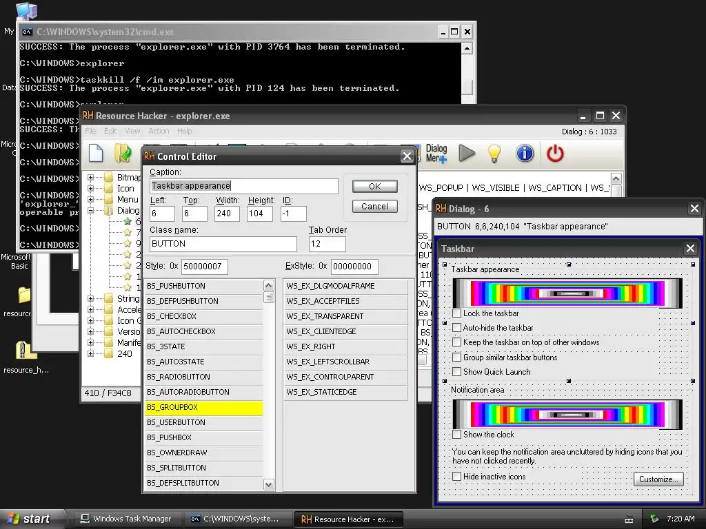Expand the Bitmap tree node
Screen dimensions: 706x529
pyautogui.click(x=90, y=177)
